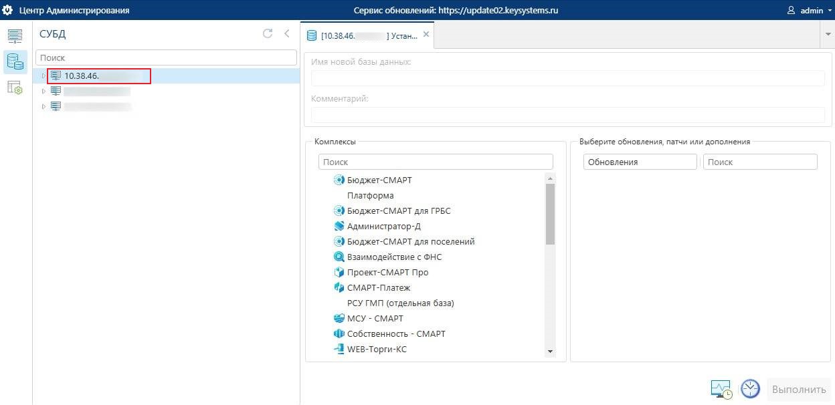Select Администратор-Д entry

(384, 226)
